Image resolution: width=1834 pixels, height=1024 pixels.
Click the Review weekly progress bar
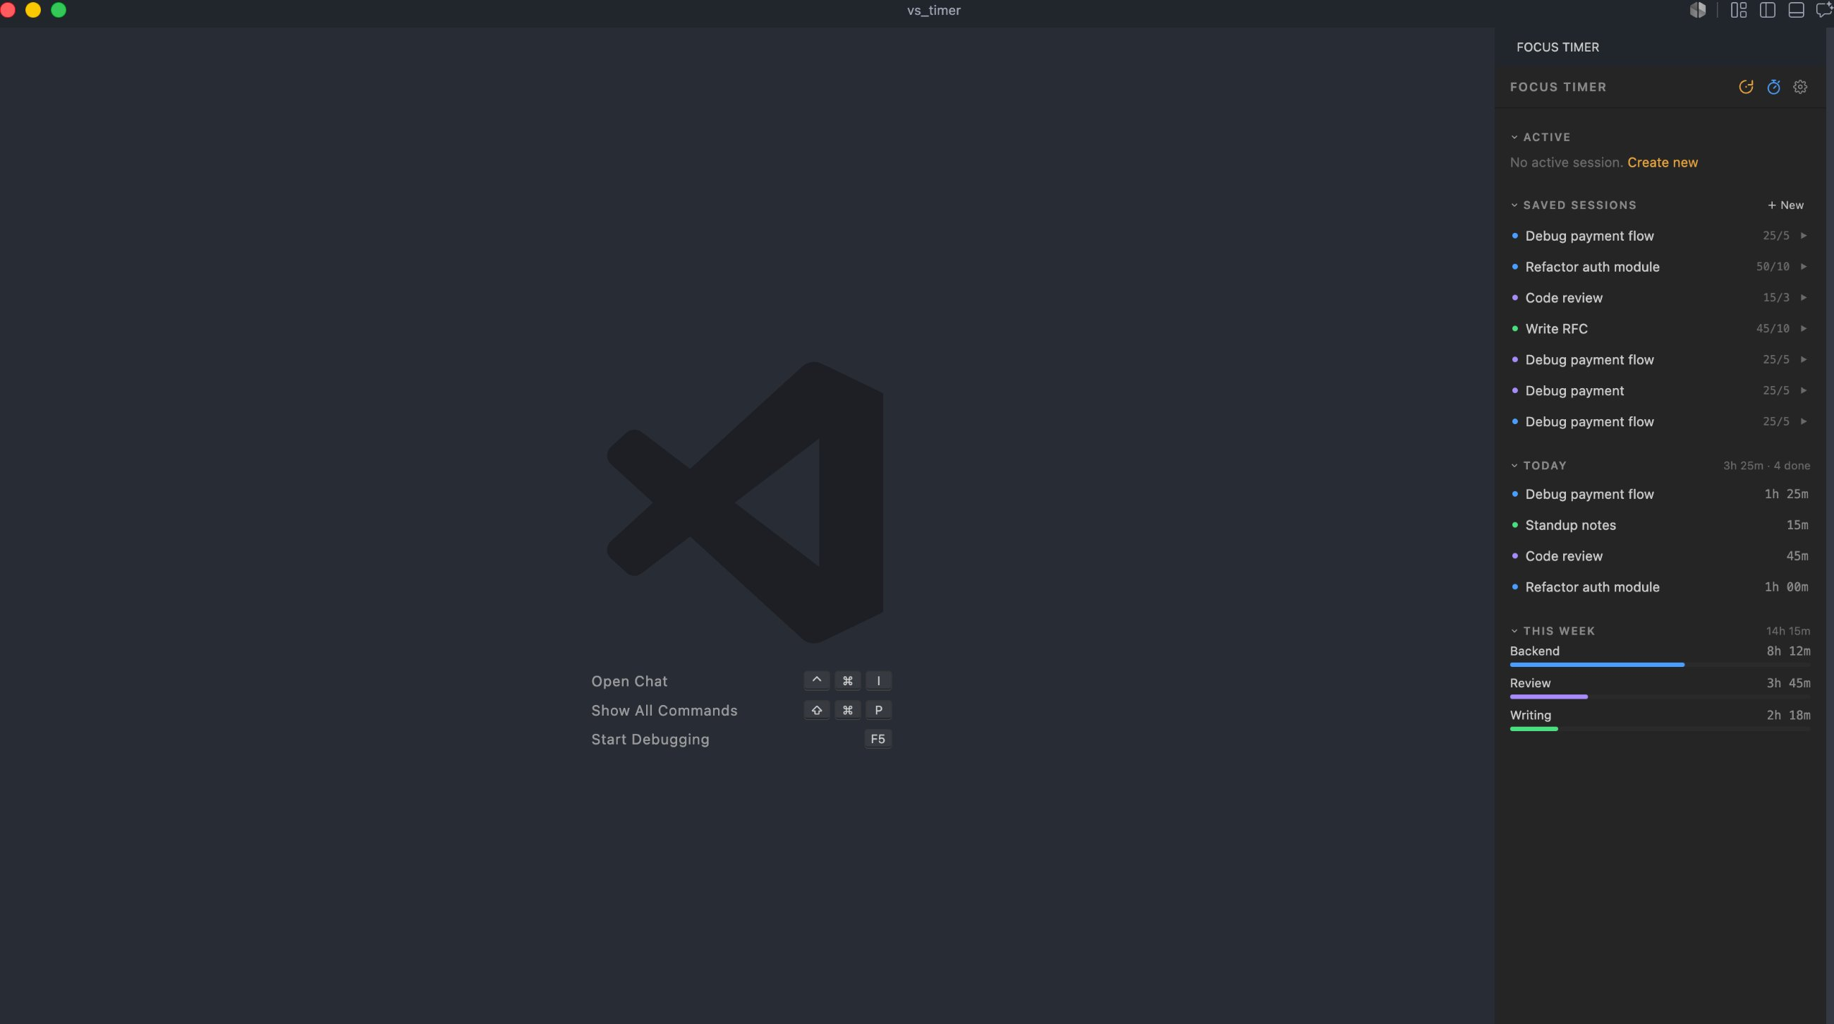click(x=1660, y=697)
